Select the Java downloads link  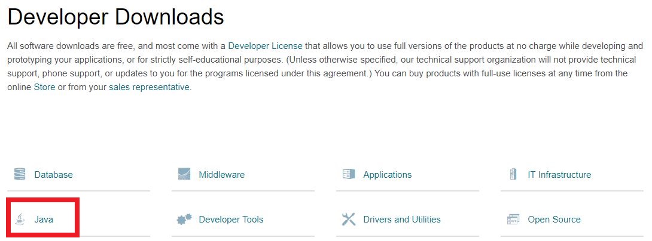[44, 220]
